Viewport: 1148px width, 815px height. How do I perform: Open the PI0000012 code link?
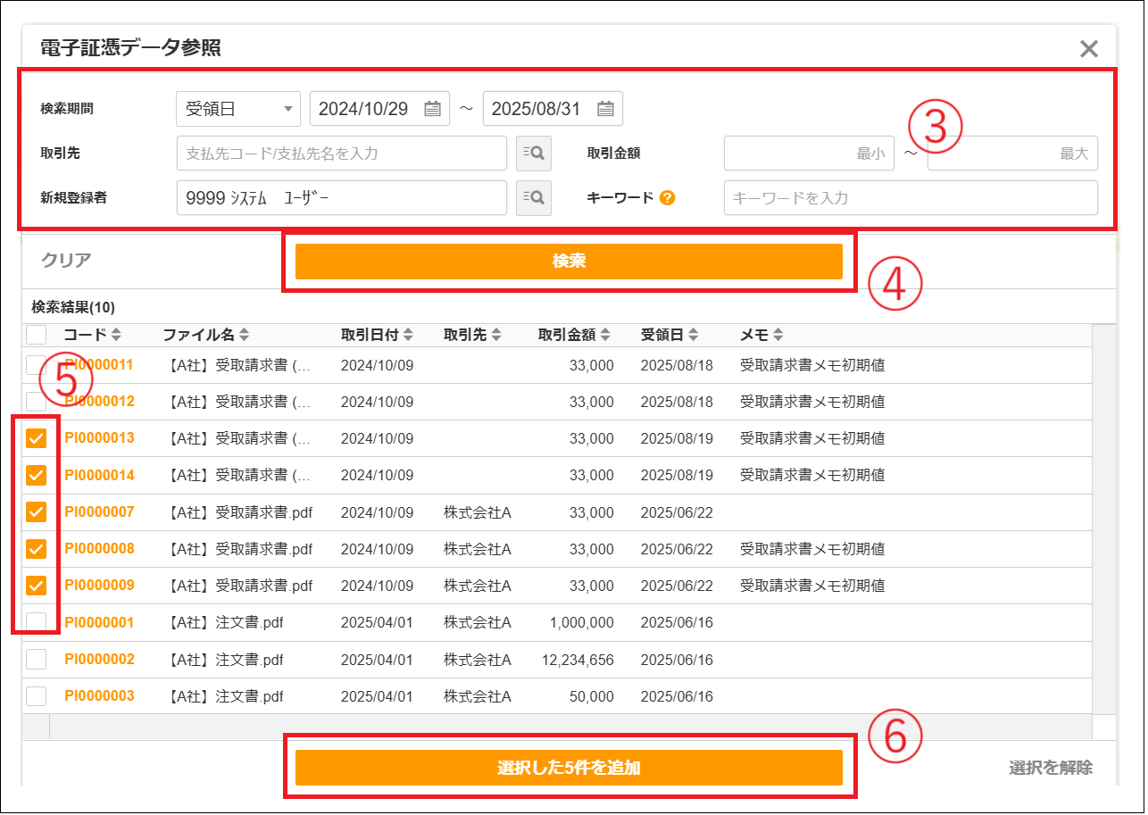tap(99, 402)
